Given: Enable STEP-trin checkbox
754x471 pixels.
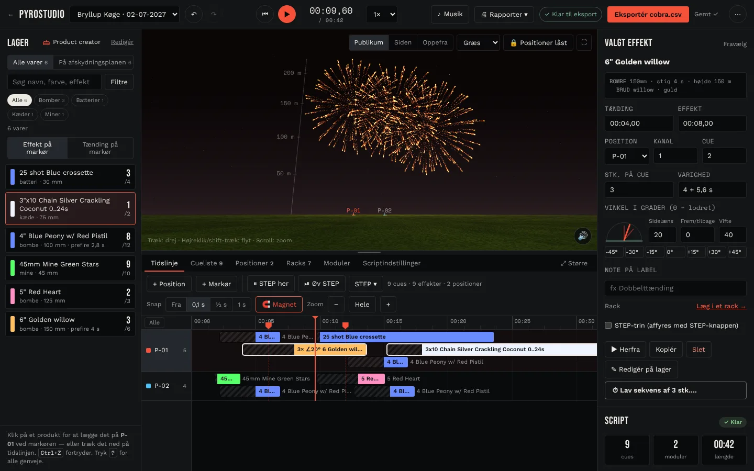Looking at the screenshot, I should click(x=608, y=326).
